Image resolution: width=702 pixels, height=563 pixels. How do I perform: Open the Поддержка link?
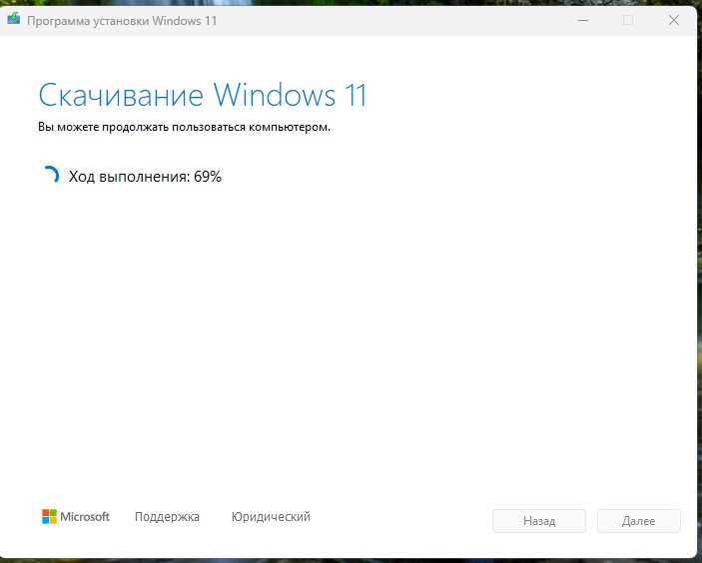click(x=167, y=516)
